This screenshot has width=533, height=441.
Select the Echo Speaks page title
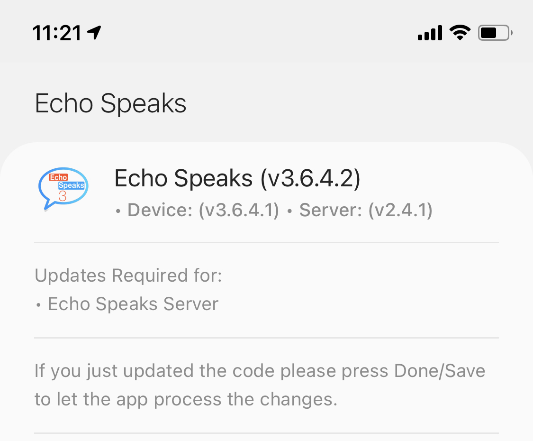pos(110,103)
